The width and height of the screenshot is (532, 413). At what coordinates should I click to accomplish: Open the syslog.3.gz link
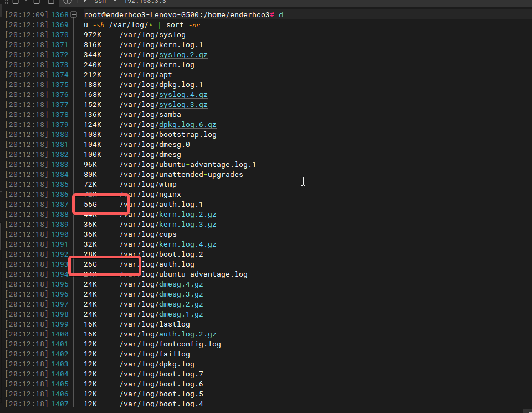[183, 105]
